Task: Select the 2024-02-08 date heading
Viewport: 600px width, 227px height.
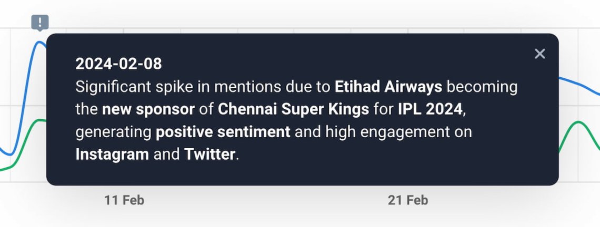Action: coord(118,64)
